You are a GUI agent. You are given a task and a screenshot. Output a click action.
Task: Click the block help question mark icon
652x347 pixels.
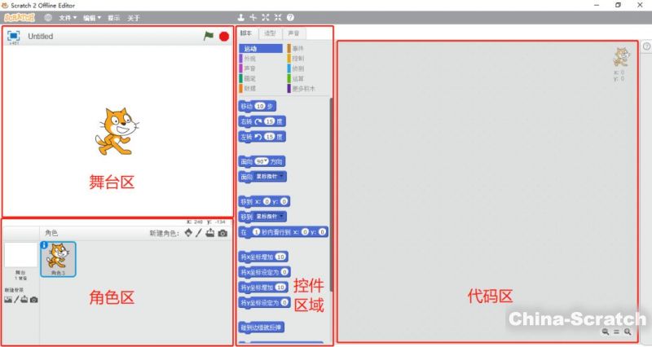click(x=290, y=17)
